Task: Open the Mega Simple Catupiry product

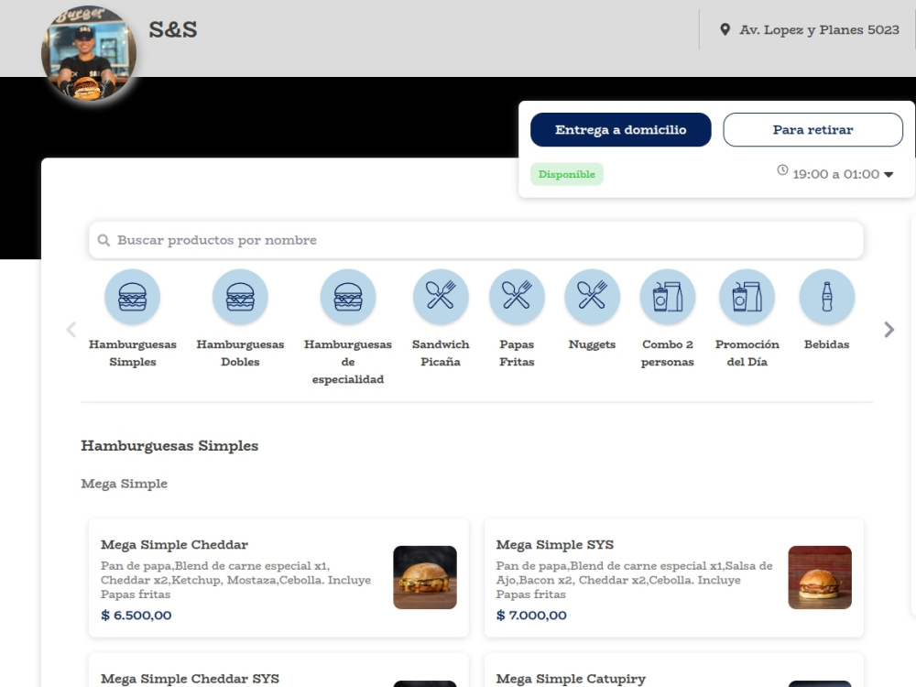Action: (571, 678)
